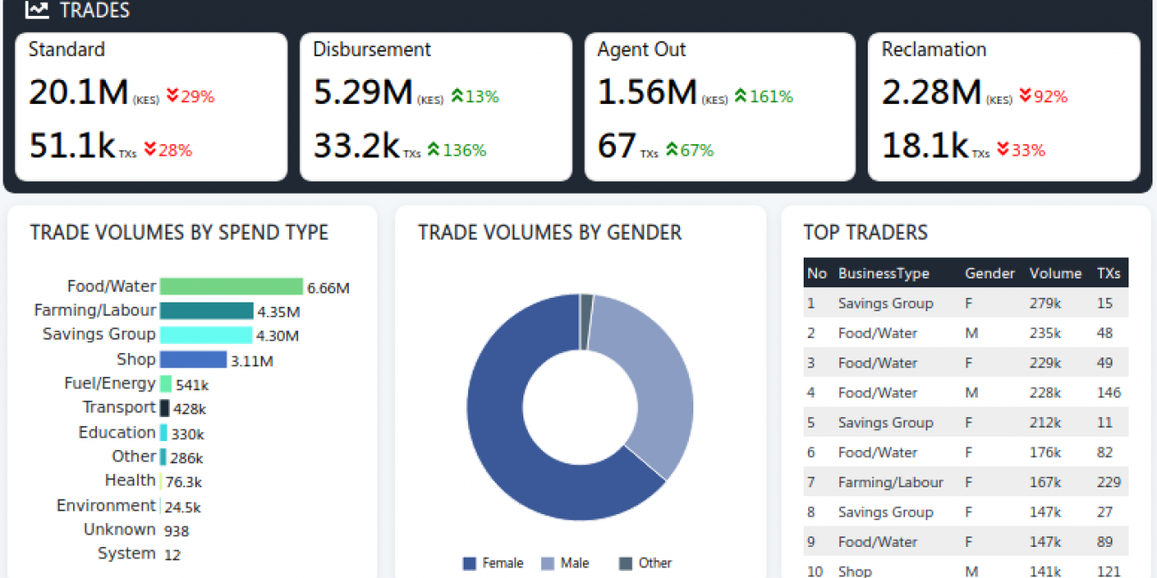Sort top traders by Volume column header
1157x578 pixels.
point(1056,273)
